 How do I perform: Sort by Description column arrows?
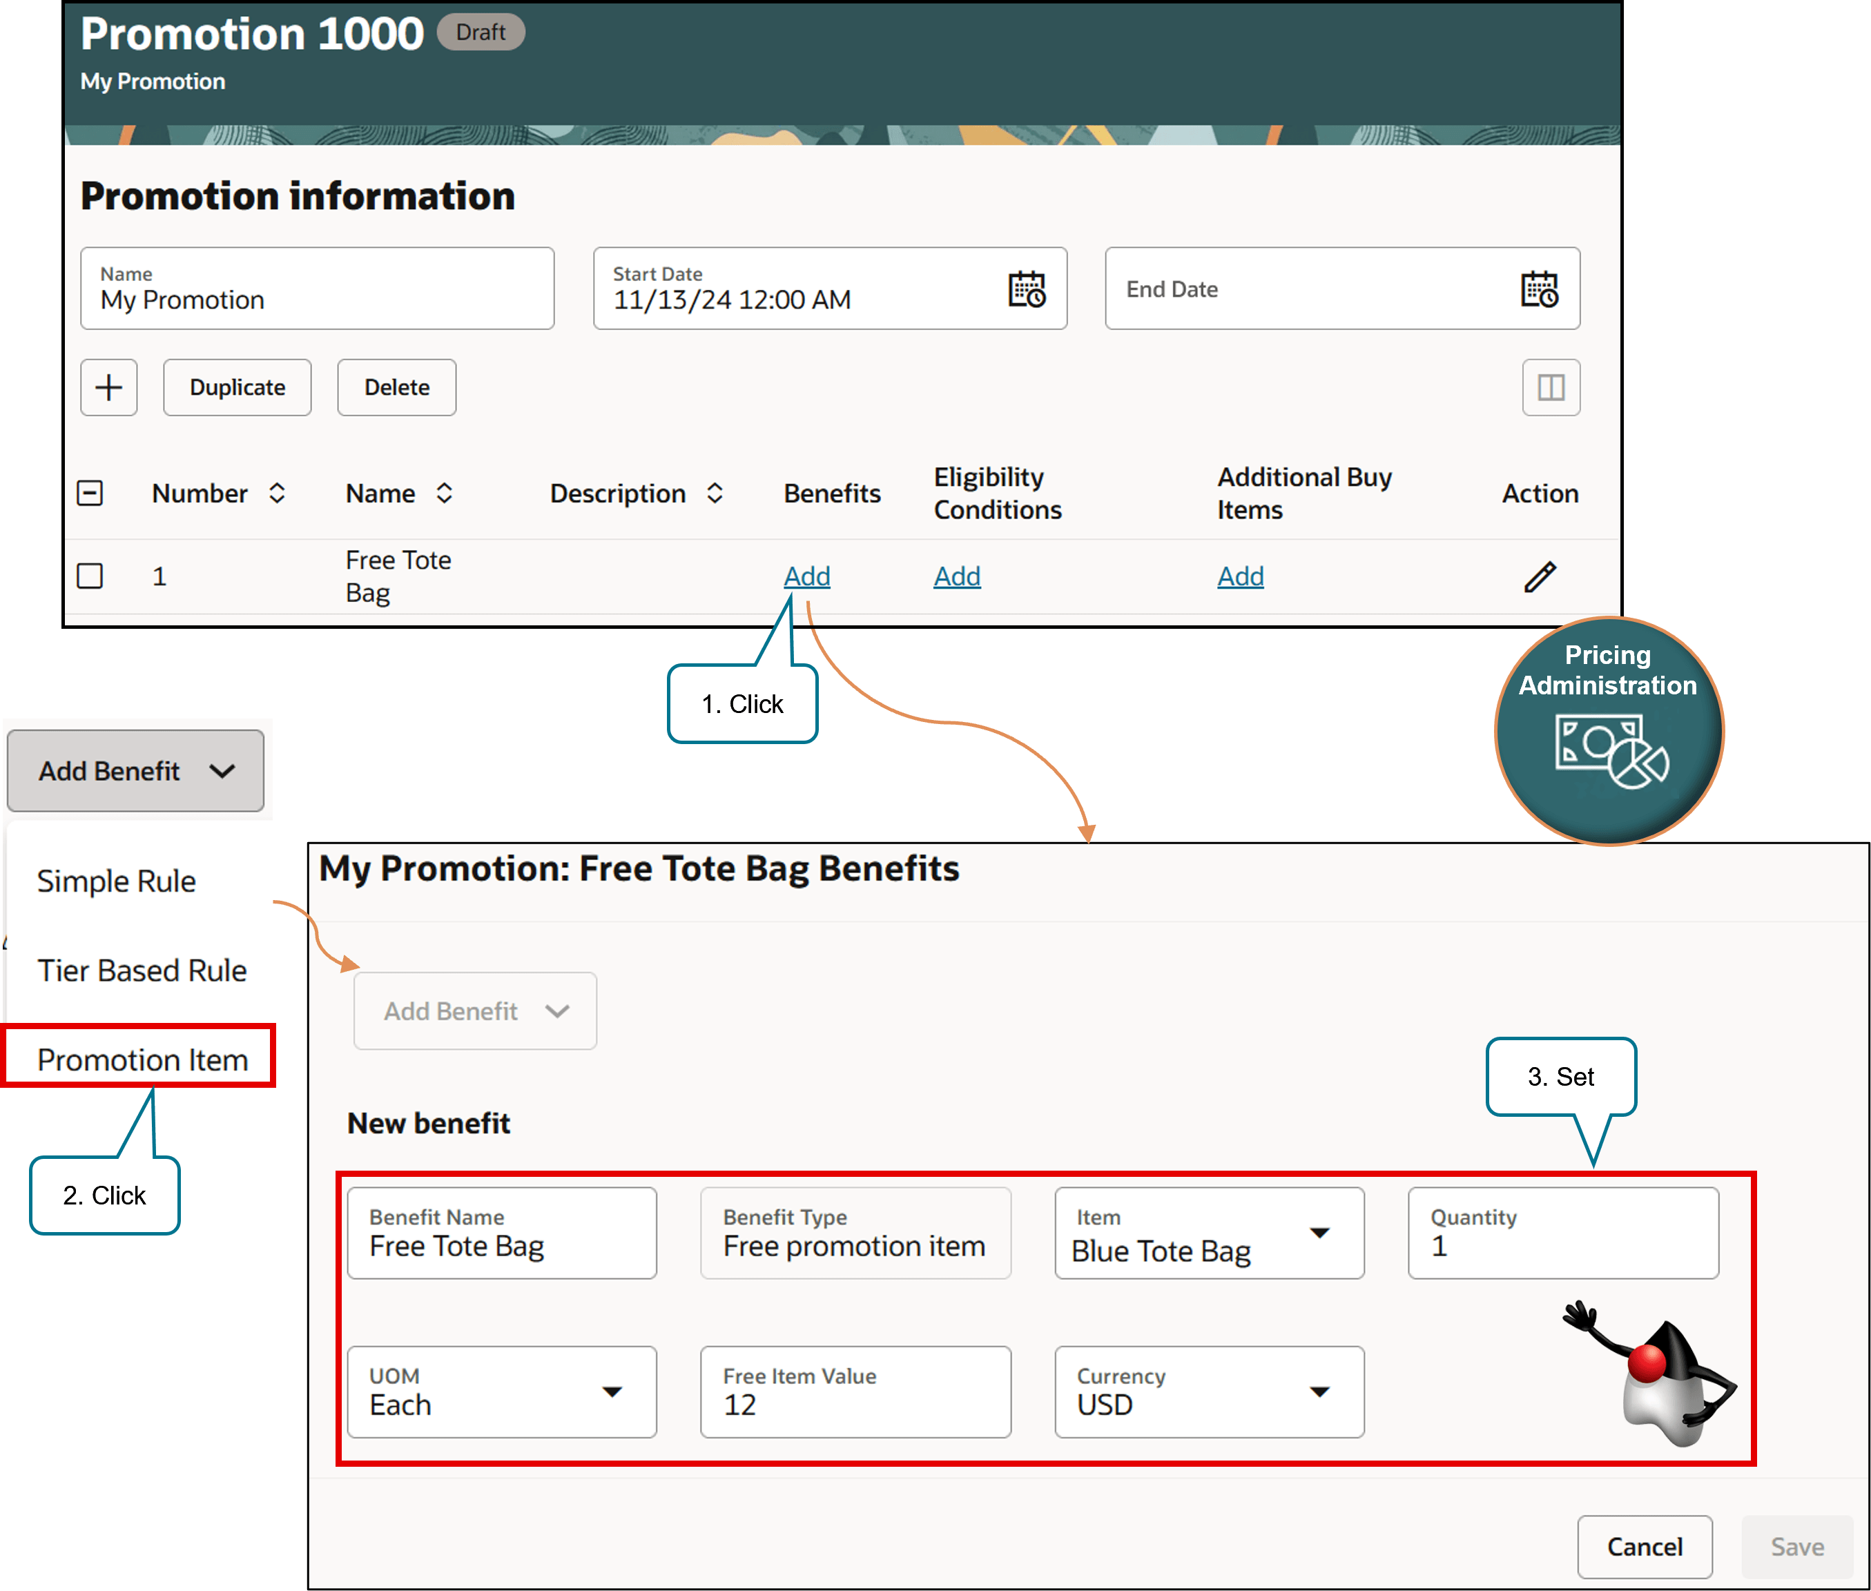pyautogui.click(x=715, y=494)
